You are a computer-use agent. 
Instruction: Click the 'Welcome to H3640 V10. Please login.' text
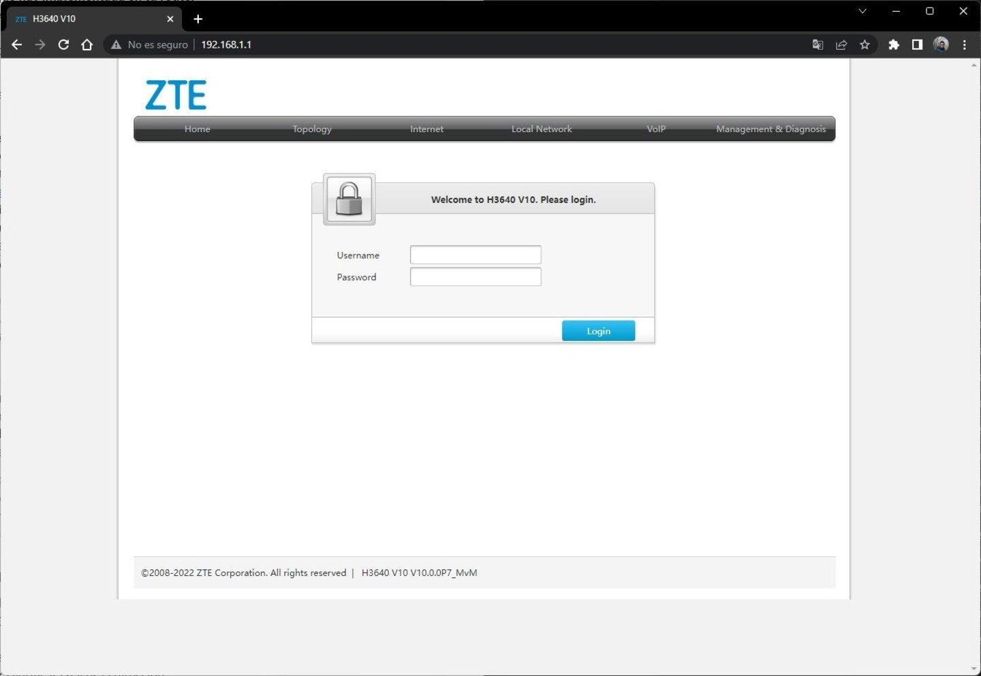(x=513, y=199)
